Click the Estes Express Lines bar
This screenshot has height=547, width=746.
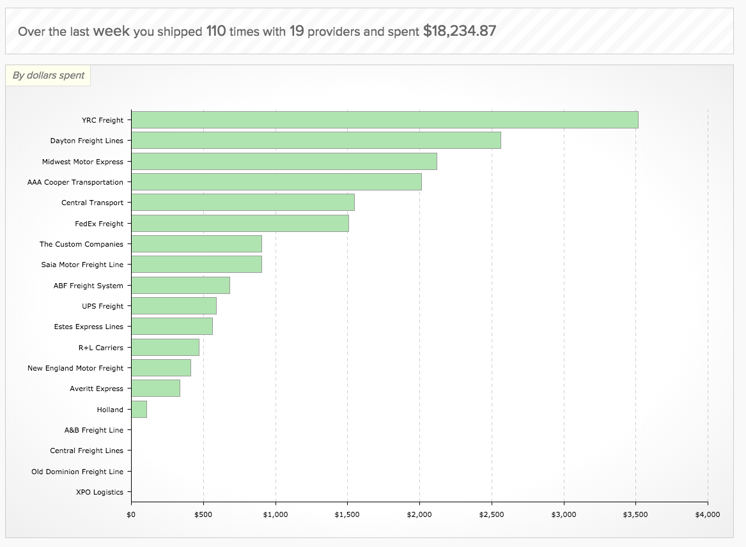click(172, 327)
